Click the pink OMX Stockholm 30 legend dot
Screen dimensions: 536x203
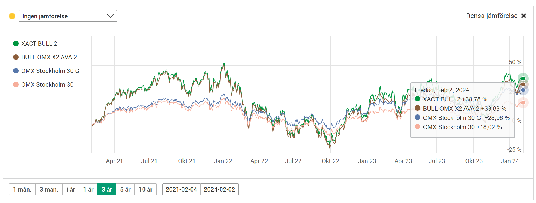pos(16,84)
